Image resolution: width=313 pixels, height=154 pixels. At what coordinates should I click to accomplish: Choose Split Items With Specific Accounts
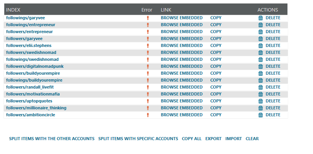[138, 139]
